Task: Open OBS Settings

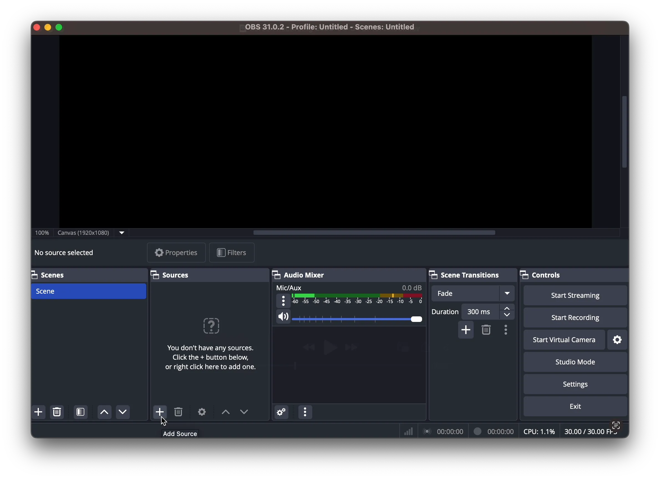Action: [575, 384]
